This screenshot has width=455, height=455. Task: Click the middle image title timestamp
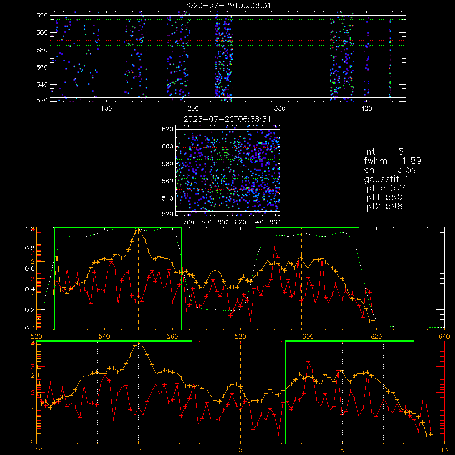pyautogui.click(x=227, y=119)
